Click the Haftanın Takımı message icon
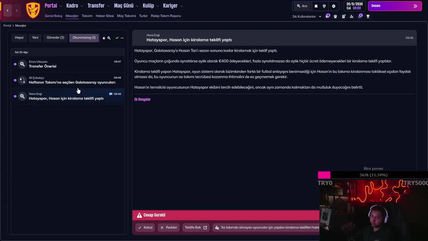 tap(22, 80)
